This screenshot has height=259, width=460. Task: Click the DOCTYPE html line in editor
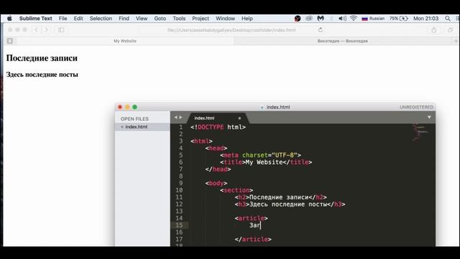(x=218, y=127)
